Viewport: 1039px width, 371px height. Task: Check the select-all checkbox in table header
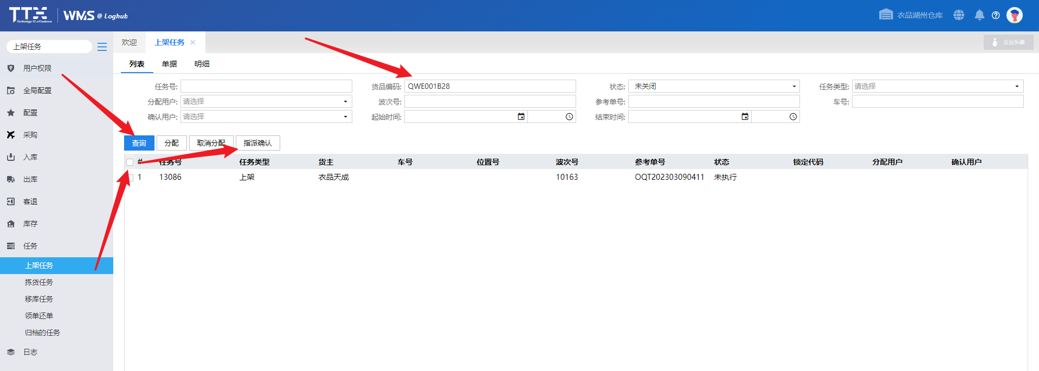pos(130,162)
